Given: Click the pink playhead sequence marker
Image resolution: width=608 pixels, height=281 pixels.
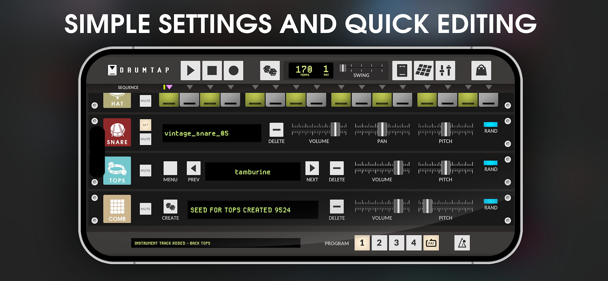Looking at the screenshot, I should [x=169, y=87].
